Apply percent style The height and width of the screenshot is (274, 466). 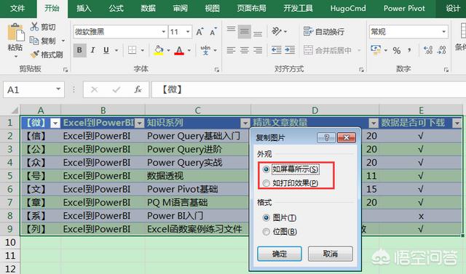[x=396, y=51]
